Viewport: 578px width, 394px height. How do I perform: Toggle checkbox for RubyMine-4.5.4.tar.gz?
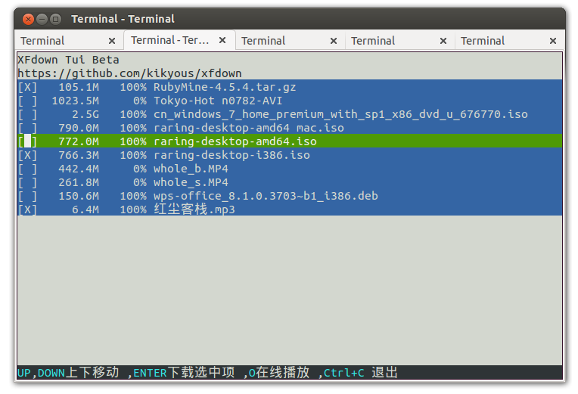coord(28,88)
